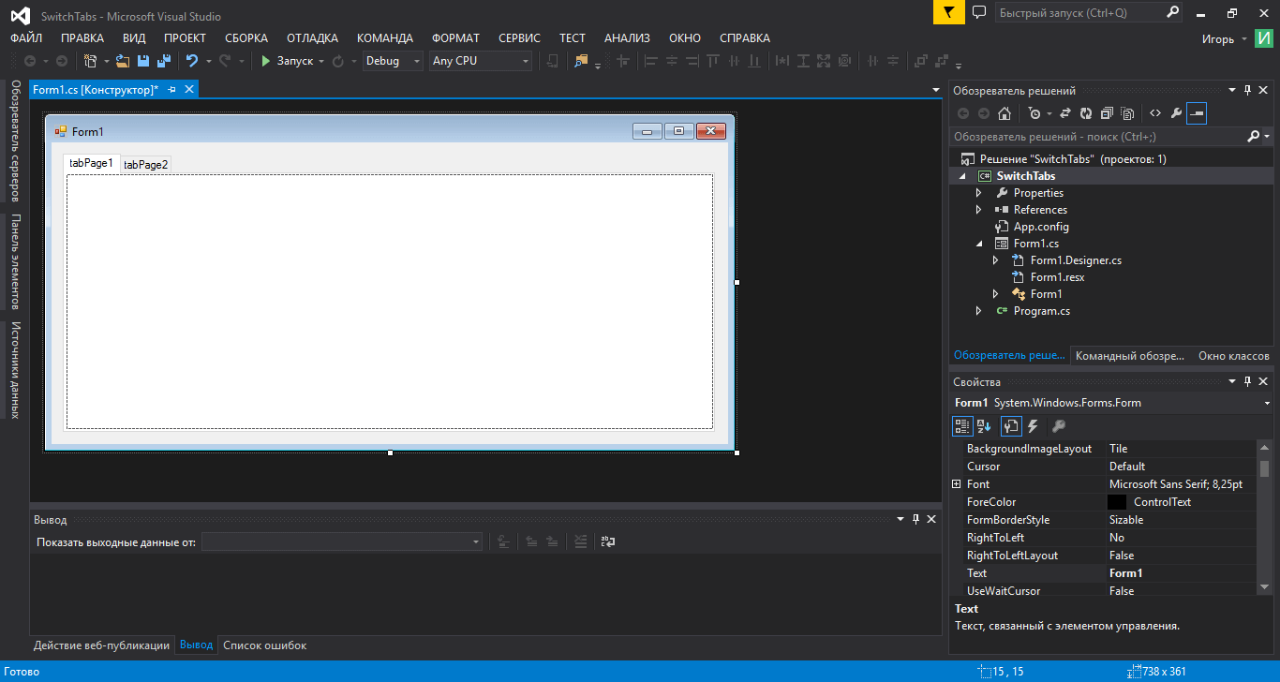
Task: Select App.config in Solution Explorer
Action: click(1041, 227)
